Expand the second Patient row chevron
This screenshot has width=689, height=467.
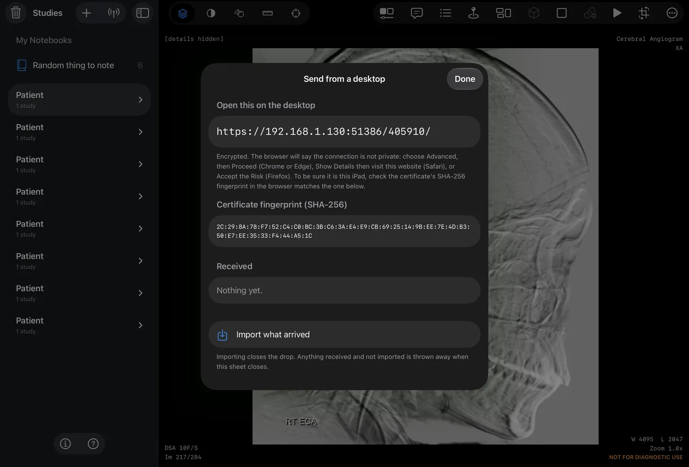tap(140, 132)
